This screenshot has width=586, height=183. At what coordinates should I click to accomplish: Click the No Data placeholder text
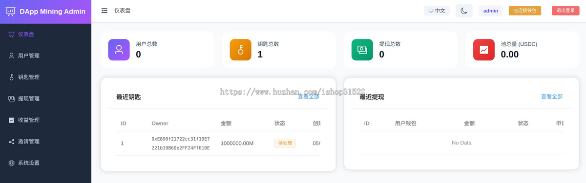tap(461, 143)
